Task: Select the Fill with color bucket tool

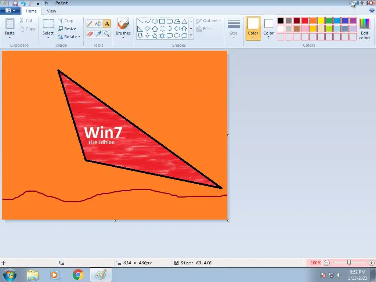Action: (x=98, y=23)
